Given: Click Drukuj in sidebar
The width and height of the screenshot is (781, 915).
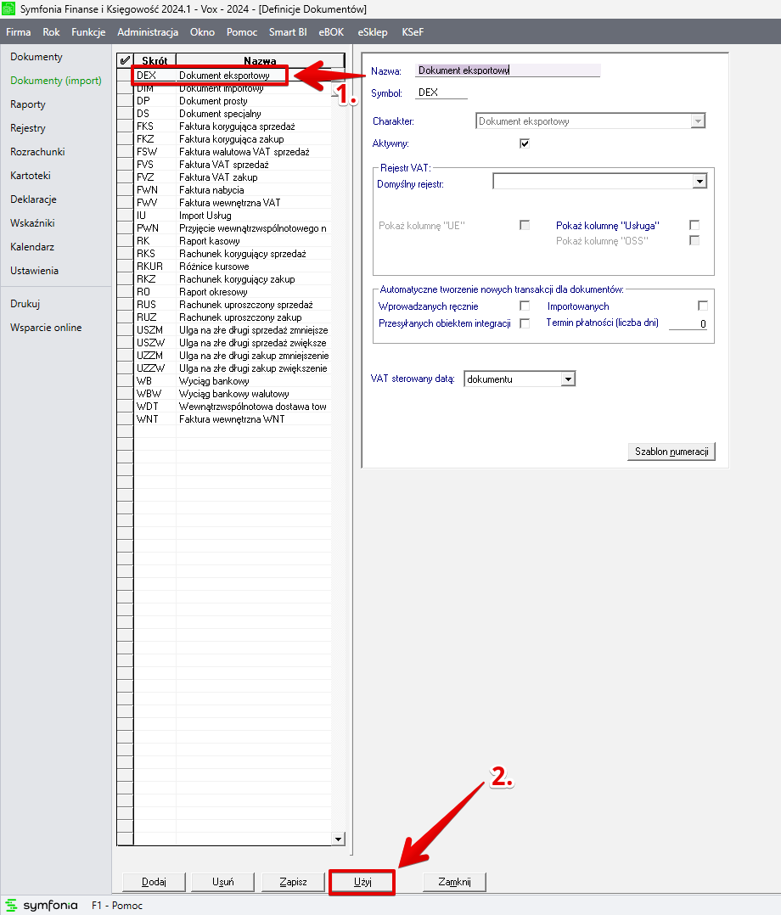Looking at the screenshot, I should click(25, 304).
